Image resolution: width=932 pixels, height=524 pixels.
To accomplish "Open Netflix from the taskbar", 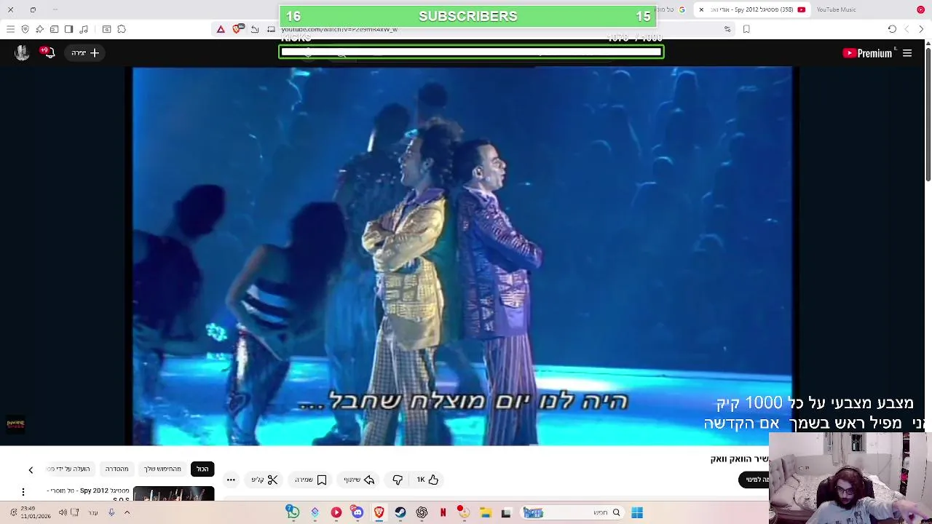I will click(443, 512).
